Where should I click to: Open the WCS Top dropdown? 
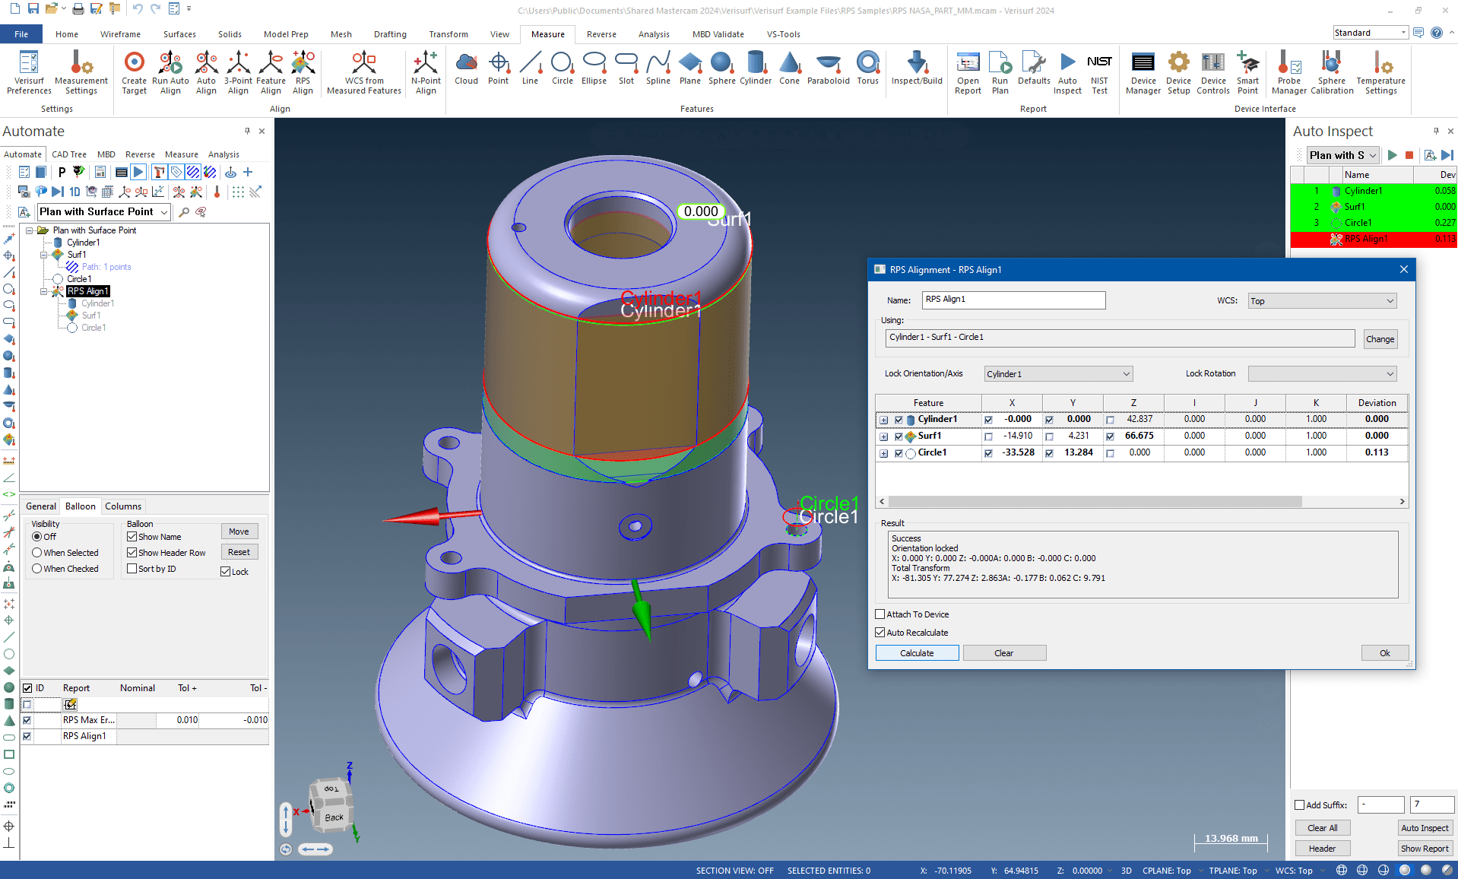coord(1322,301)
